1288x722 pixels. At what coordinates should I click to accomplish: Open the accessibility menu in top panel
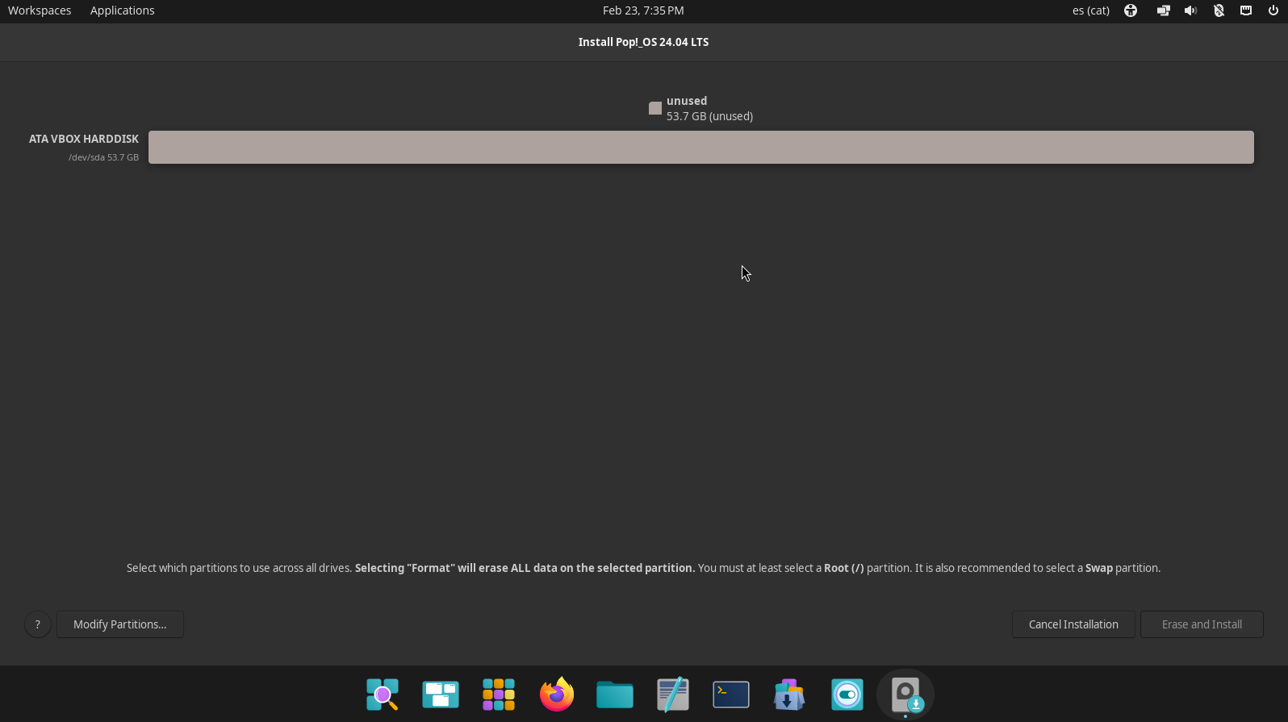click(x=1131, y=10)
